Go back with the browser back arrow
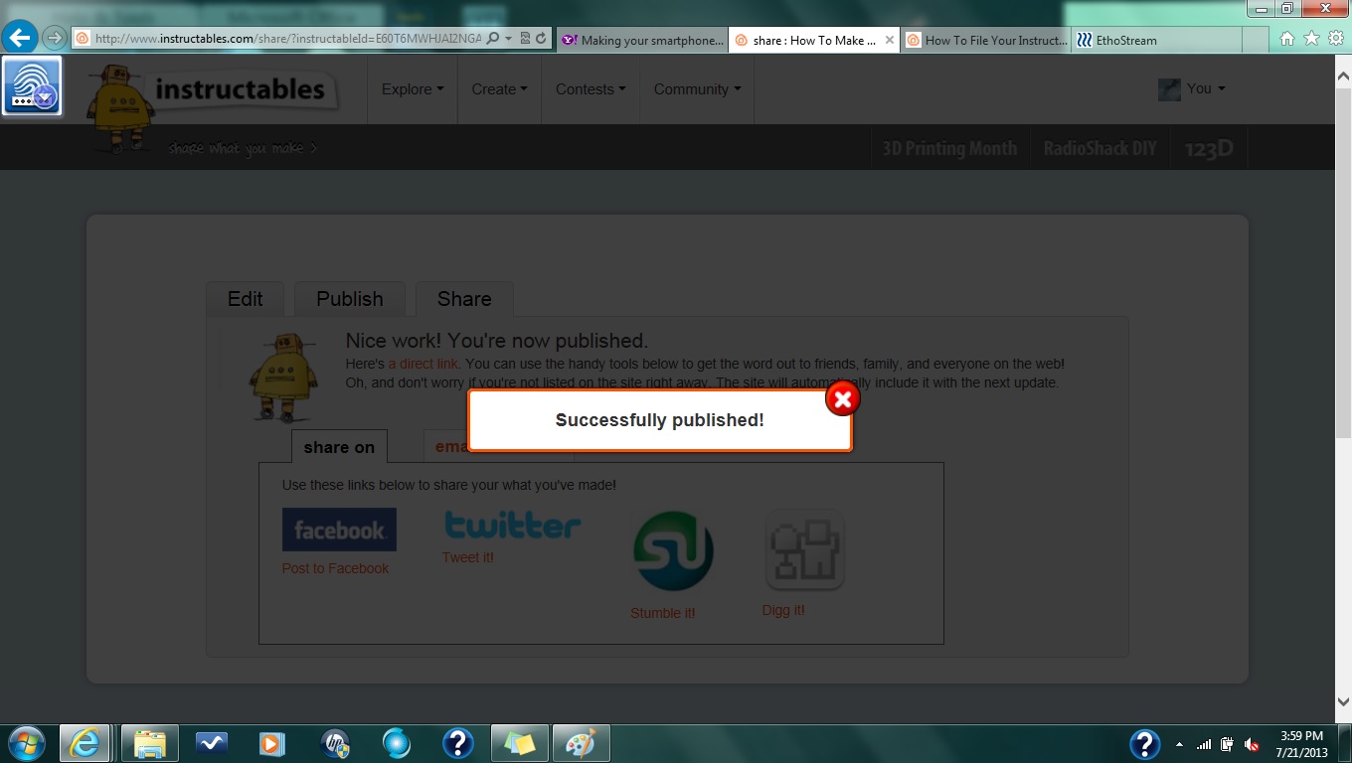The height and width of the screenshot is (763, 1352). pyautogui.click(x=19, y=39)
